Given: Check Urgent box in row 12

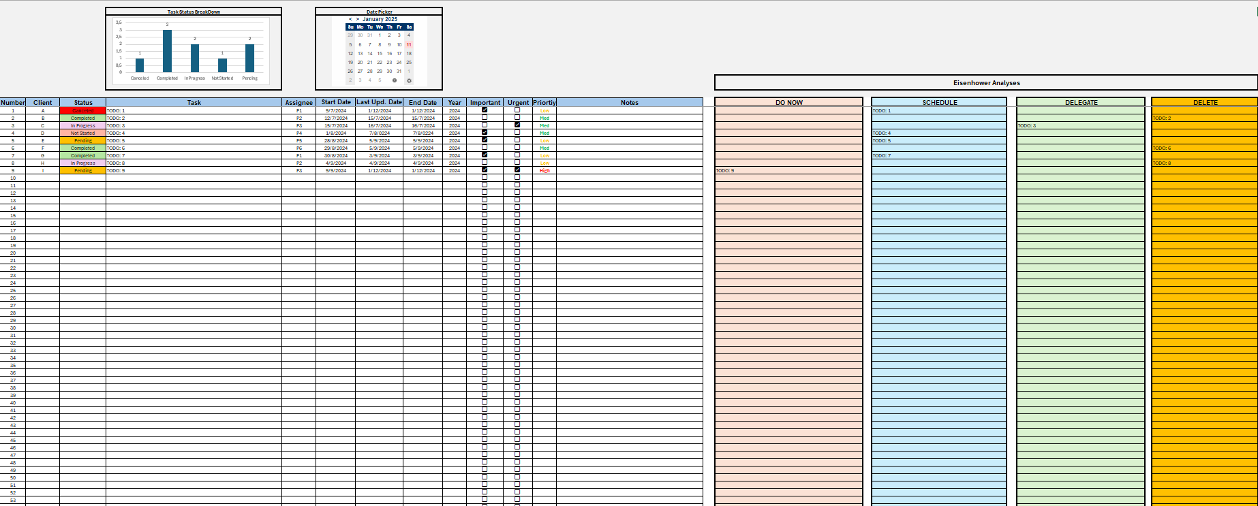Looking at the screenshot, I should pyautogui.click(x=517, y=192).
